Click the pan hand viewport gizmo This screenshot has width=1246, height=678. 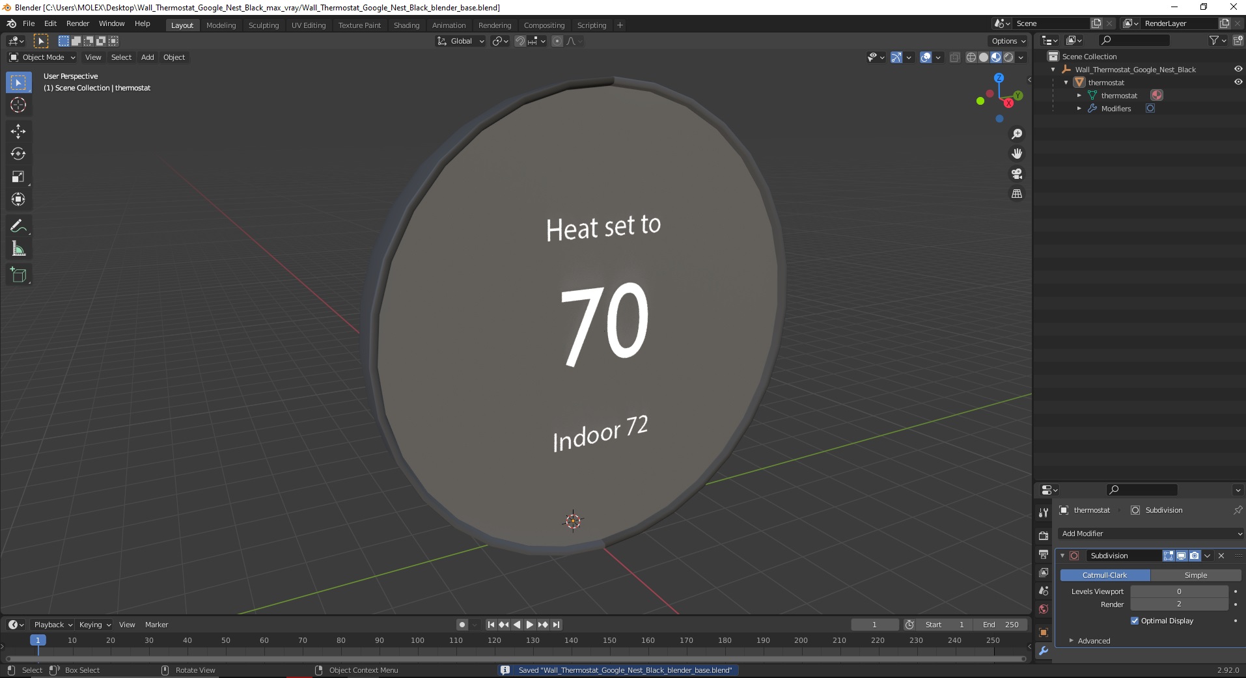(x=1016, y=154)
